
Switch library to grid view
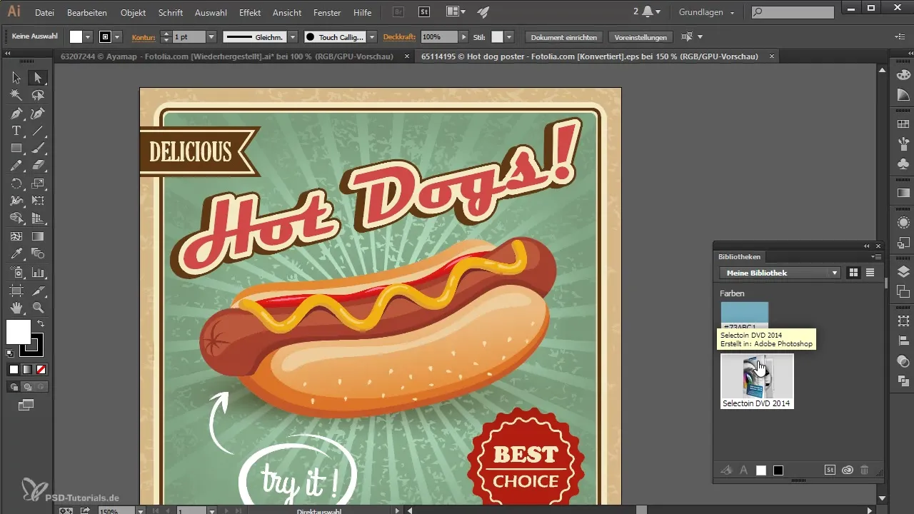853,273
